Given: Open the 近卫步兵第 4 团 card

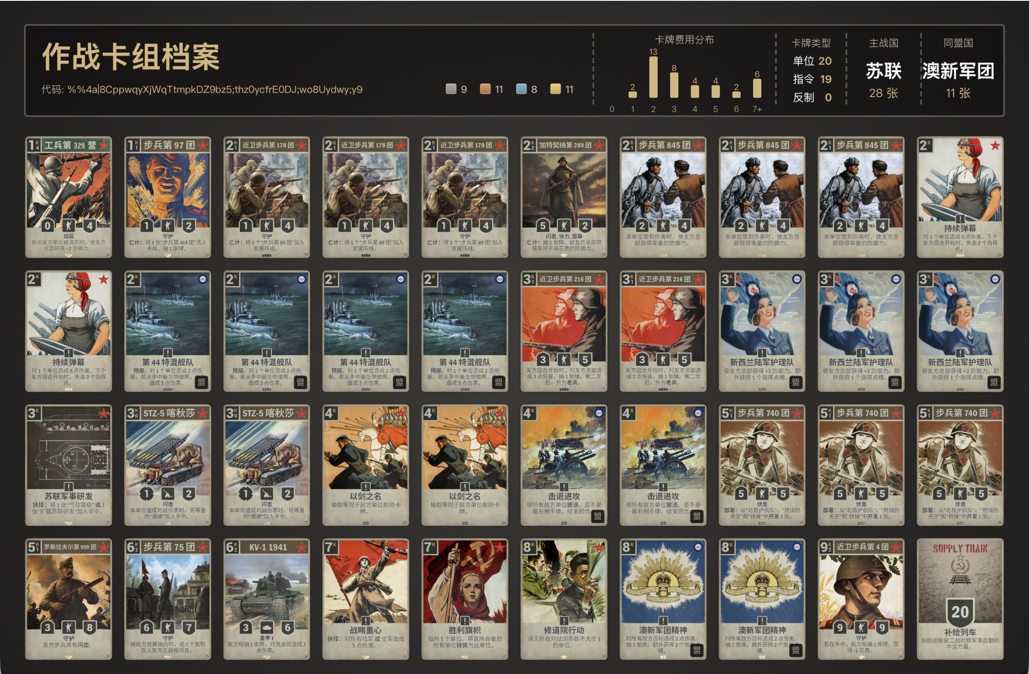Looking at the screenshot, I should coord(861,599).
